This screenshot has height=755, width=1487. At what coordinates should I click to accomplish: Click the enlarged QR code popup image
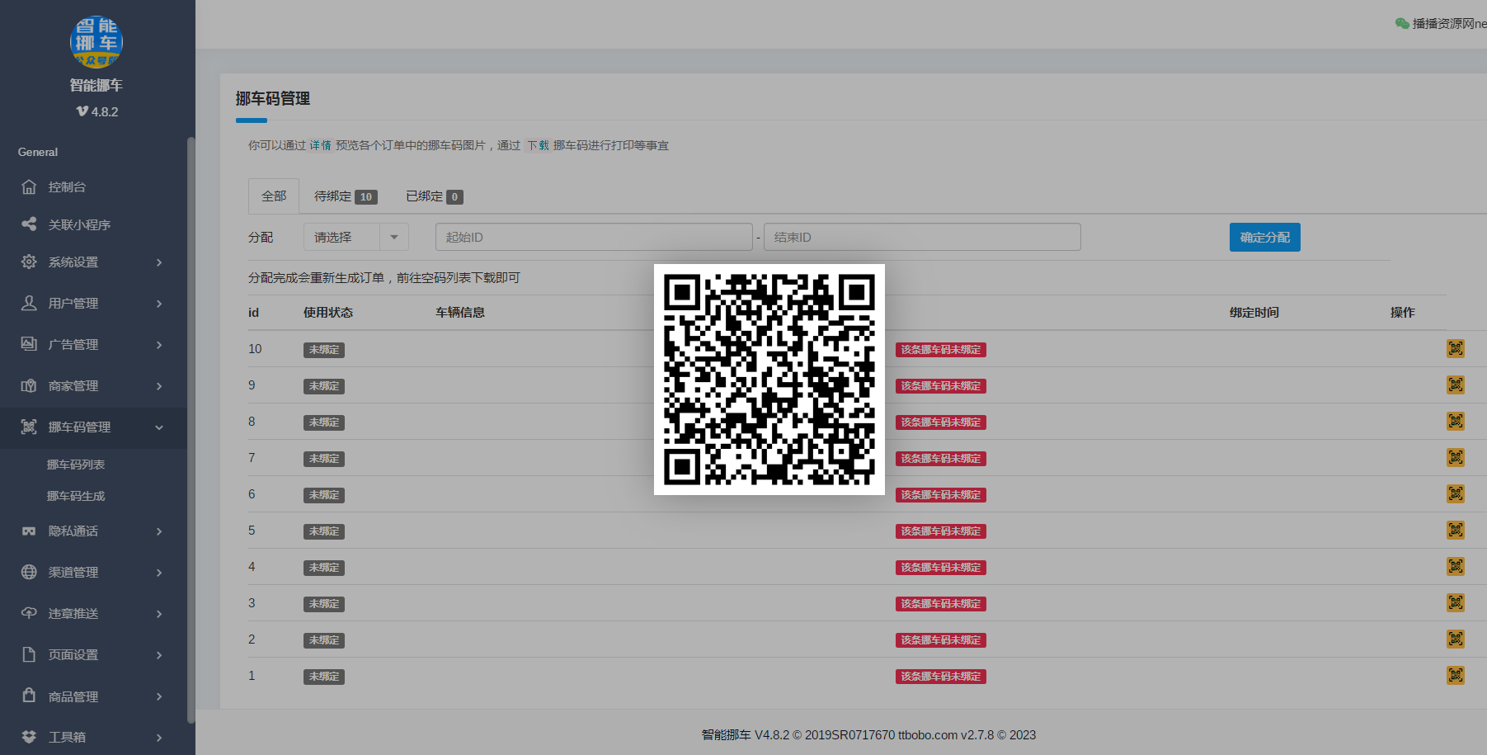coord(769,380)
